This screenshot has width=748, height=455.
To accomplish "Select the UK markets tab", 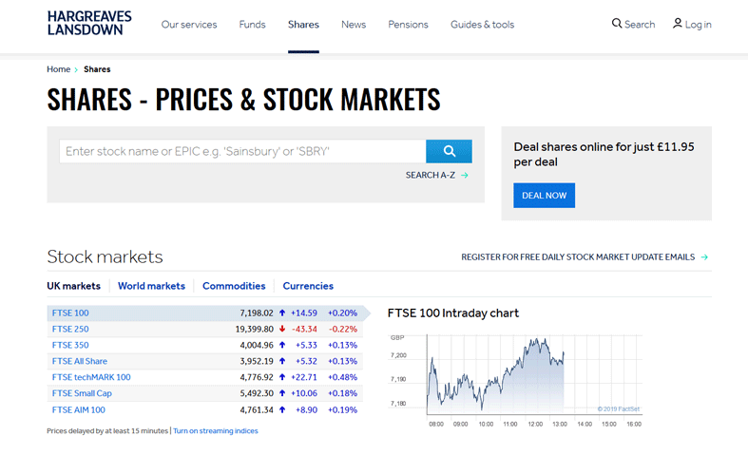I will (x=73, y=286).
